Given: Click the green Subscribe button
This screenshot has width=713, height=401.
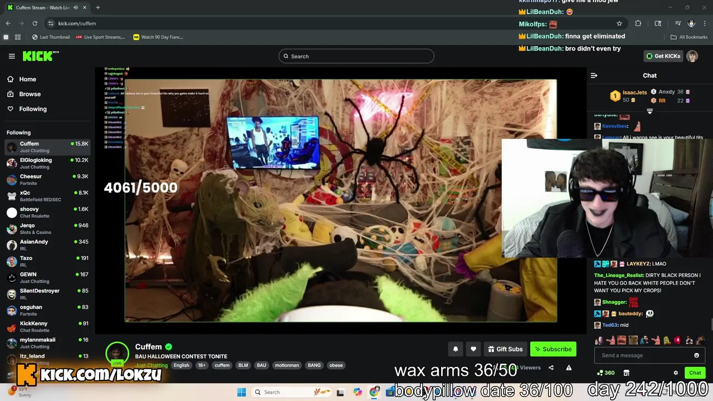Looking at the screenshot, I should pos(553,349).
